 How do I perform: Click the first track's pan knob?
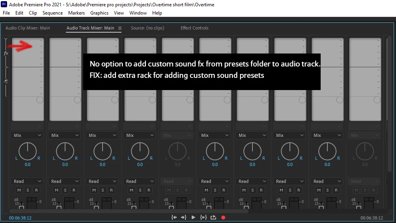[28, 151]
